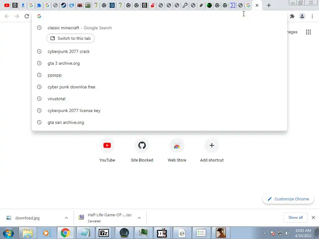Open the tab with feather icon
Image resolution: width=319 pixels, height=239 pixels.
201,5
